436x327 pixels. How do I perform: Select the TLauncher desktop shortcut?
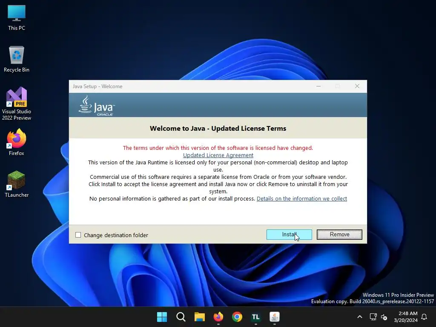pyautogui.click(x=17, y=184)
